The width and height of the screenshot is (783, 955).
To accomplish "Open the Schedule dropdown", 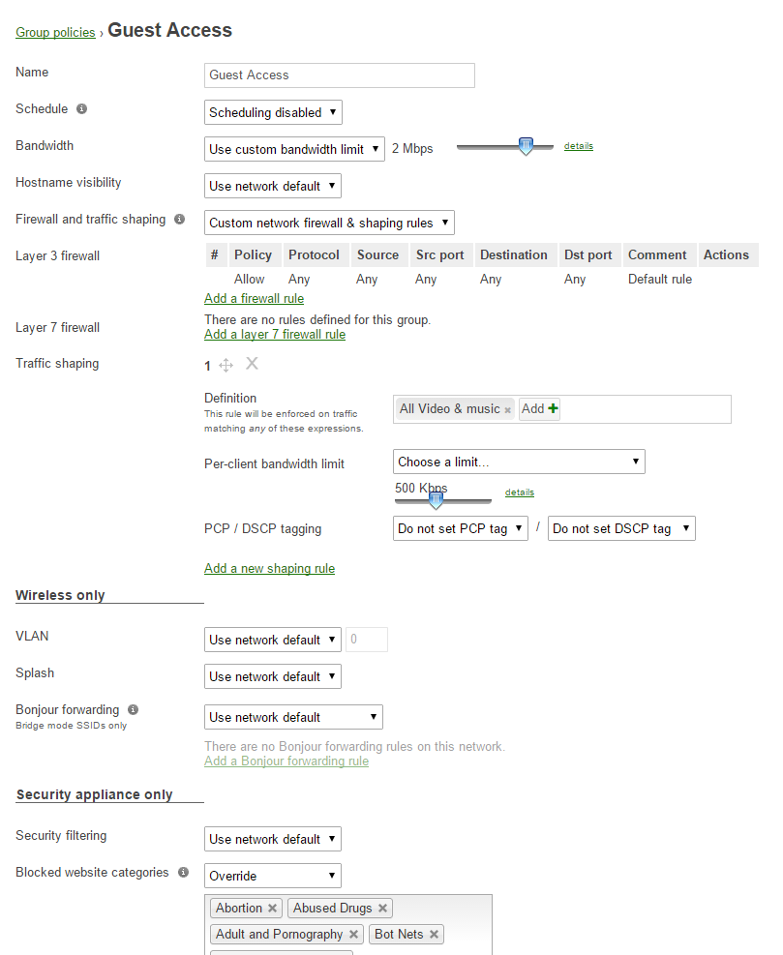I will [x=274, y=112].
